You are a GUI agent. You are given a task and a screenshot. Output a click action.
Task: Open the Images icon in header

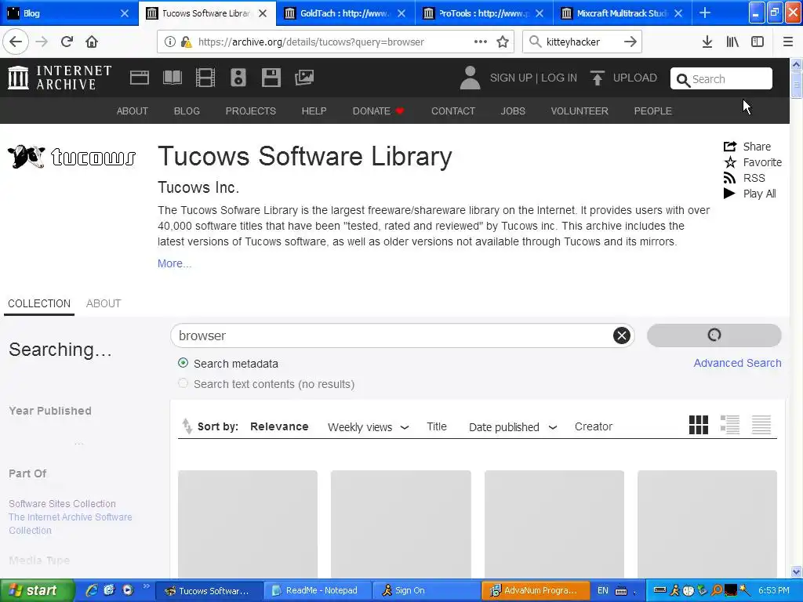[x=303, y=78]
